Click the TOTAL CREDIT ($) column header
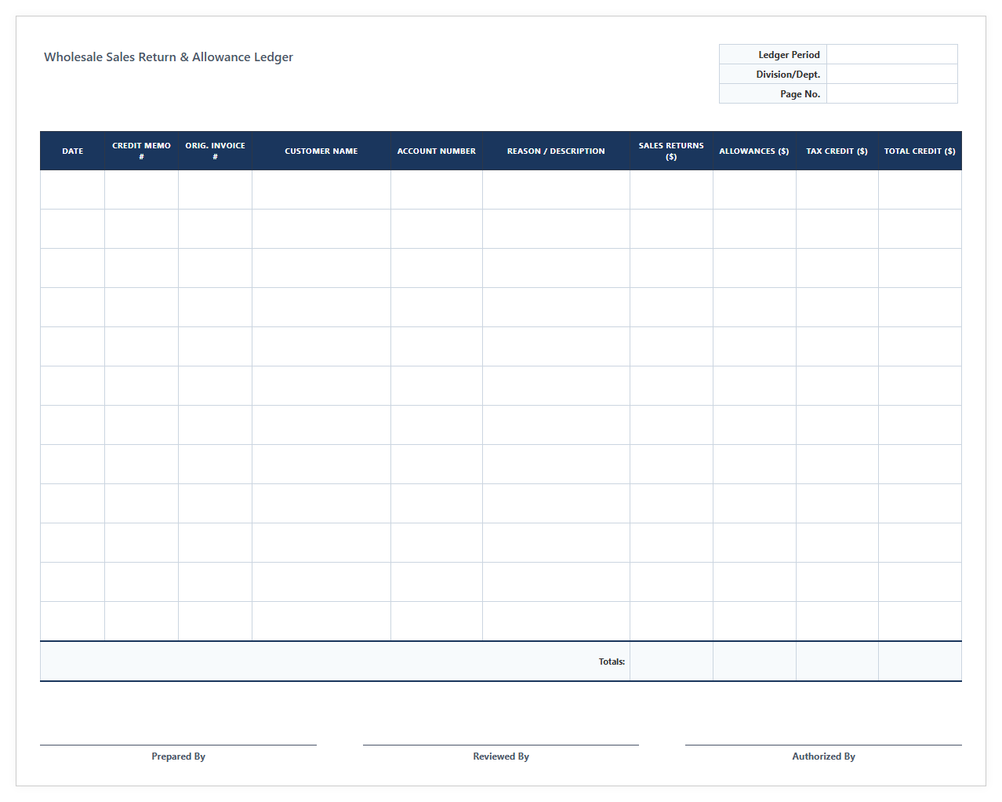 tap(920, 151)
